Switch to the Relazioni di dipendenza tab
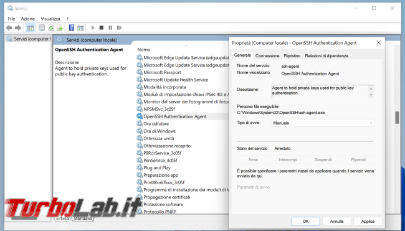This screenshot has width=405, height=231. (326, 56)
